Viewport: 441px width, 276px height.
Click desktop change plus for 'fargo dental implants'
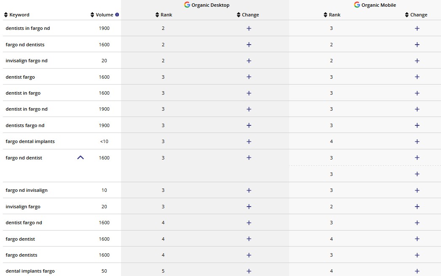249,141
